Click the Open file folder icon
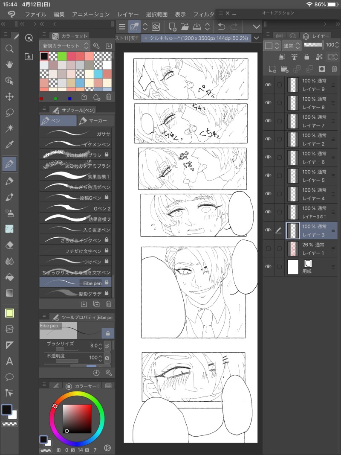 [x=185, y=27]
